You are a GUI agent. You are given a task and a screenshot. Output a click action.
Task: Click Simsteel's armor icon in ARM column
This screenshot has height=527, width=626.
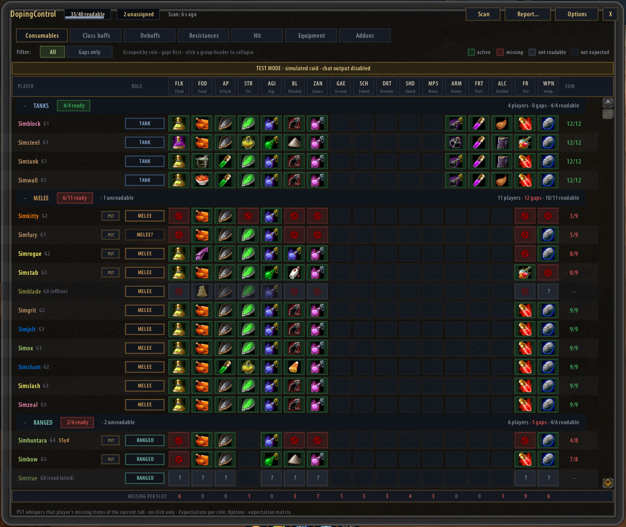coord(456,143)
